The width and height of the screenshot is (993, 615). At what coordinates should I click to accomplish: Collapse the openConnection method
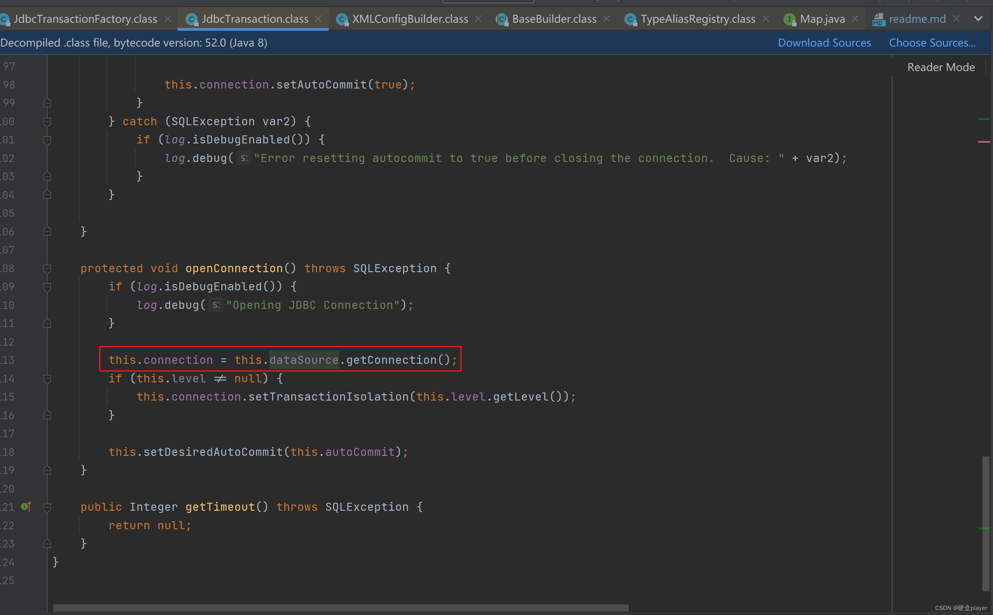(47, 268)
